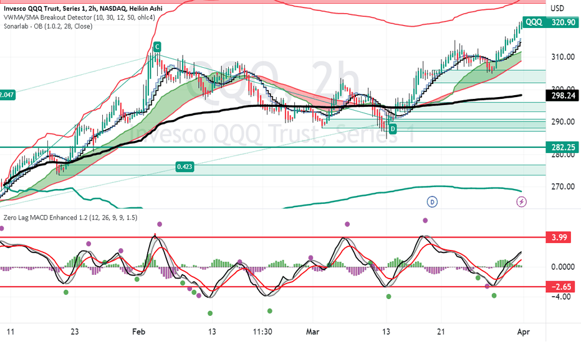Click the 'Mar' time axis label
The image size is (581, 342).
click(312, 331)
